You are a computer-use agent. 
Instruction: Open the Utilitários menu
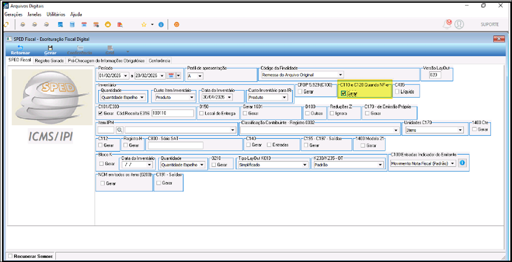(56, 14)
